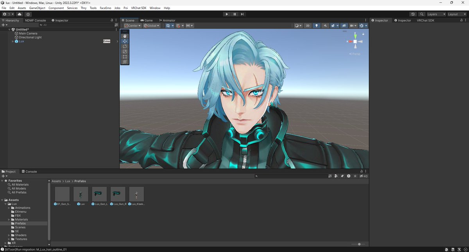
Task: Toggle hidden objects scene visibility
Action: 344,26
